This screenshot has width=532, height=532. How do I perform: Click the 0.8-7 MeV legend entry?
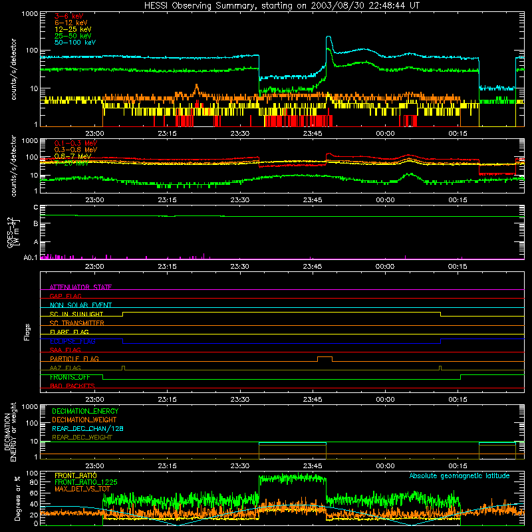point(72,156)
